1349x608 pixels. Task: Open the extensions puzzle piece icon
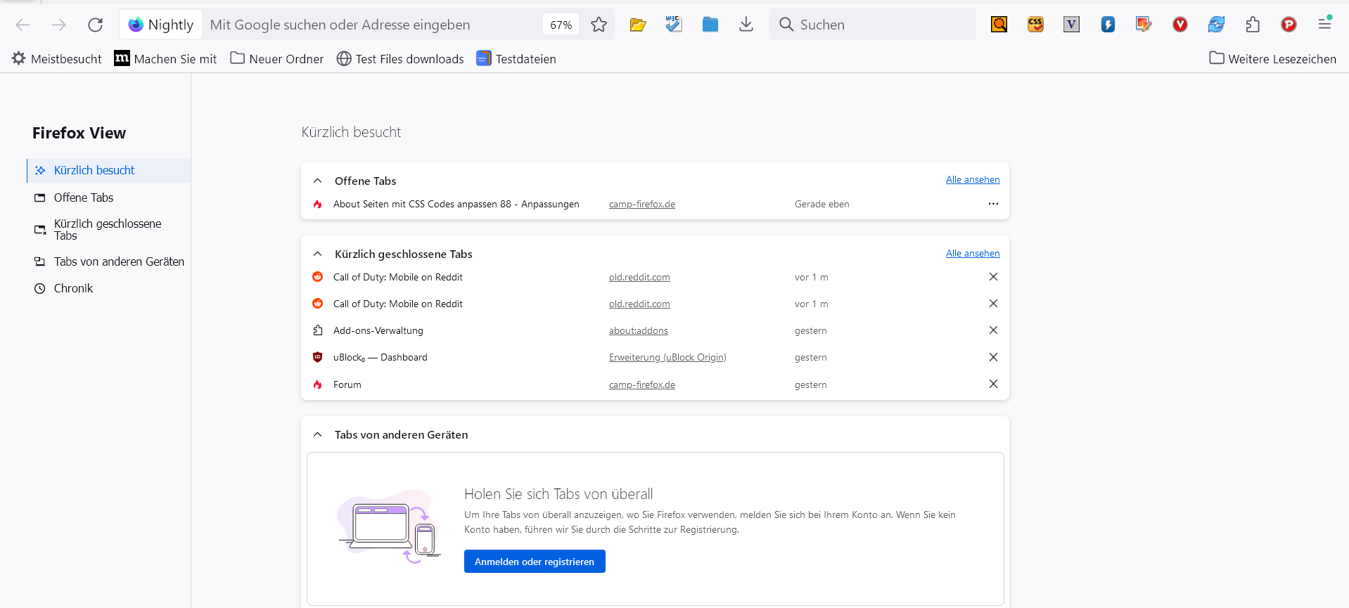click(x=1253, y=25)
